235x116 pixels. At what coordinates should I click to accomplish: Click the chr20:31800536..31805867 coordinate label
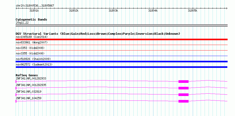(35, 6)
